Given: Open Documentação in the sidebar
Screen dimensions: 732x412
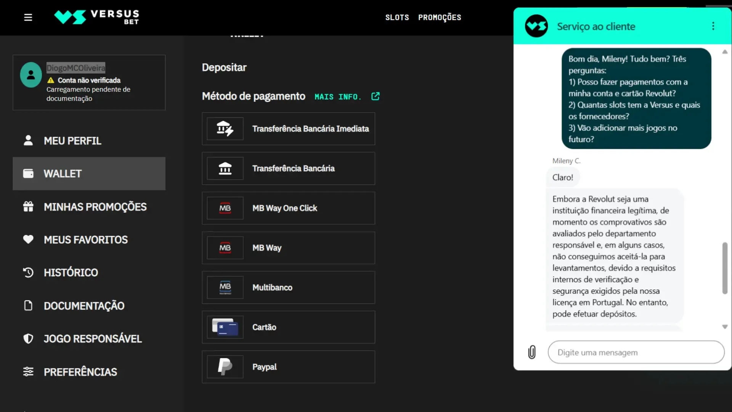Looking at the screenshot, I should (x=84, y=306).
